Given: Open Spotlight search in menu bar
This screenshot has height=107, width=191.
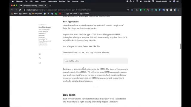Looking at the screenshot, I should (x=170, y=1).
